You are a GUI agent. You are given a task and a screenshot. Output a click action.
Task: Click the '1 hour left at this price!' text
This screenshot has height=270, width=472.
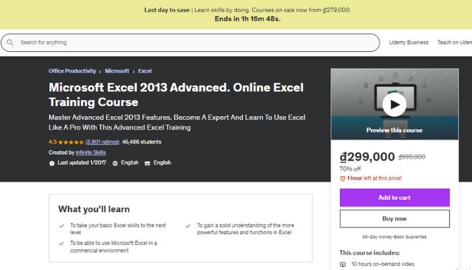pyautogui.click(x=374, y=178)
